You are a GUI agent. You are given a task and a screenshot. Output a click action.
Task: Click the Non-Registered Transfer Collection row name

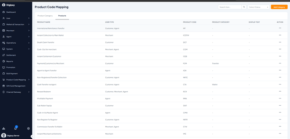coord(52,77)
